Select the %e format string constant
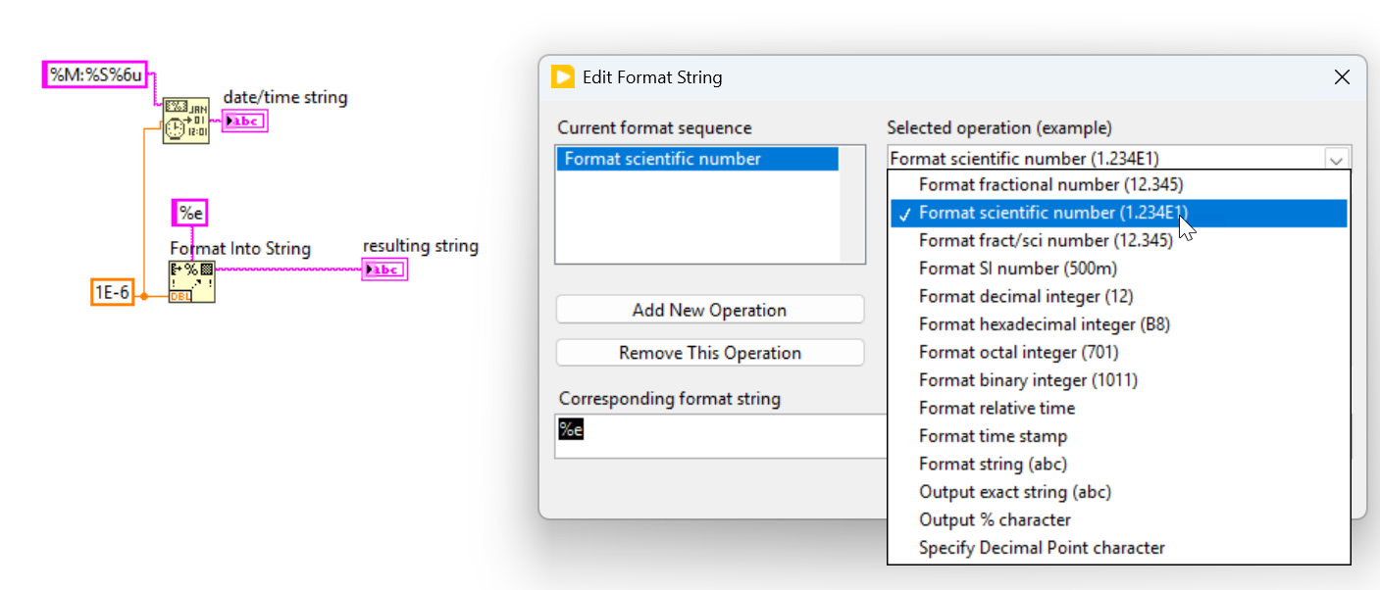1380x590 pixels. [190, 213]
